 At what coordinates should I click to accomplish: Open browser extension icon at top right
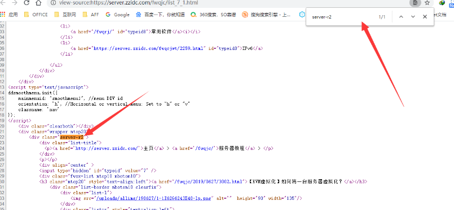click(442, 3)
